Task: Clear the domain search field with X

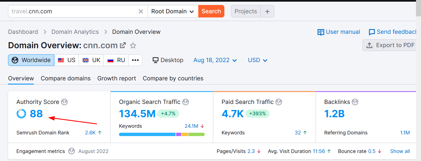Action: (141, 11)
